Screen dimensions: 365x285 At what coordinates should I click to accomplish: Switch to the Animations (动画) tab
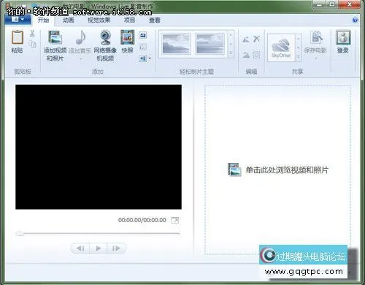pos(68,20)
